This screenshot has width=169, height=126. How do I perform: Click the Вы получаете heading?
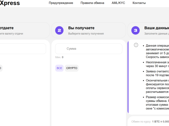81,28
